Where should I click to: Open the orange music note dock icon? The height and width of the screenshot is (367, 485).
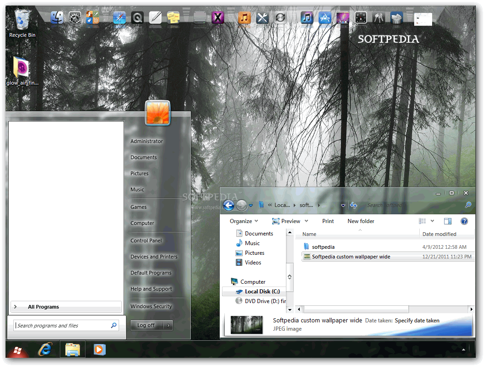[245, 17]
